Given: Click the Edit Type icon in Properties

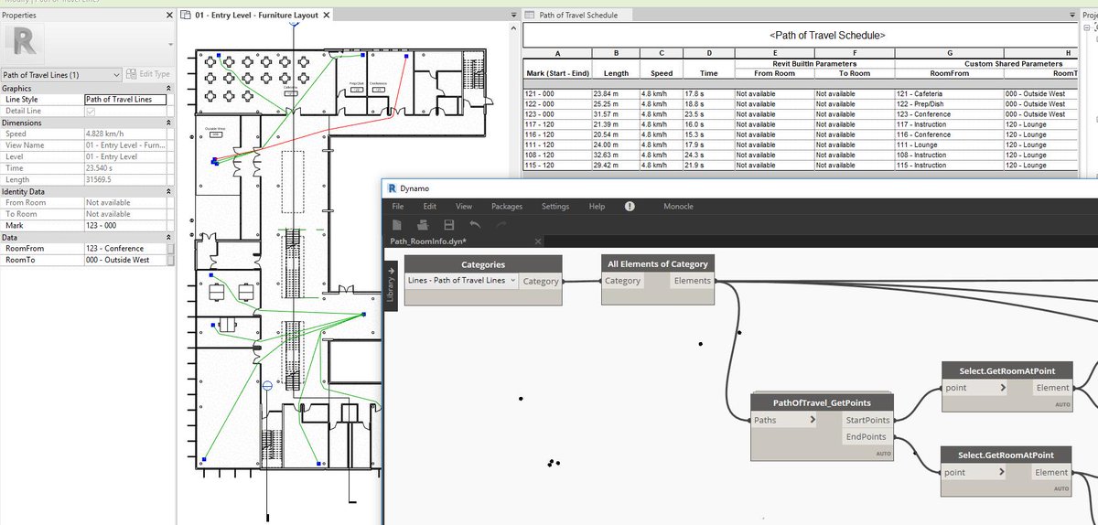Looking at the screenshot, I should click(130, 74).
